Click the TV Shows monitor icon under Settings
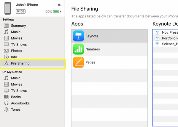 coord(6,44)
